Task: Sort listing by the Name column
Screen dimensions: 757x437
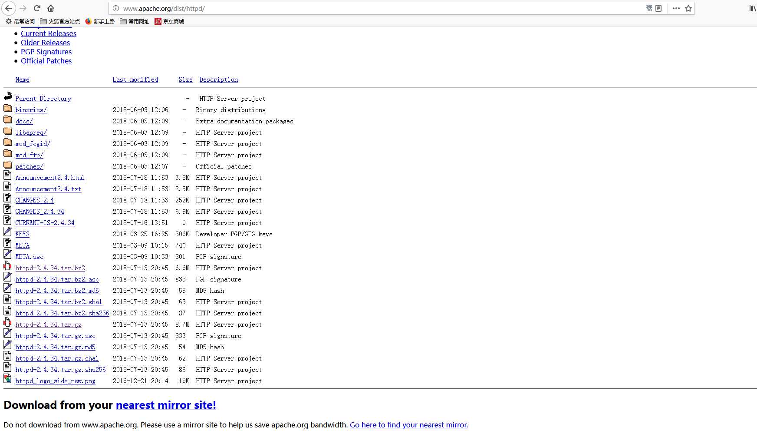Action: pos(23,79)
